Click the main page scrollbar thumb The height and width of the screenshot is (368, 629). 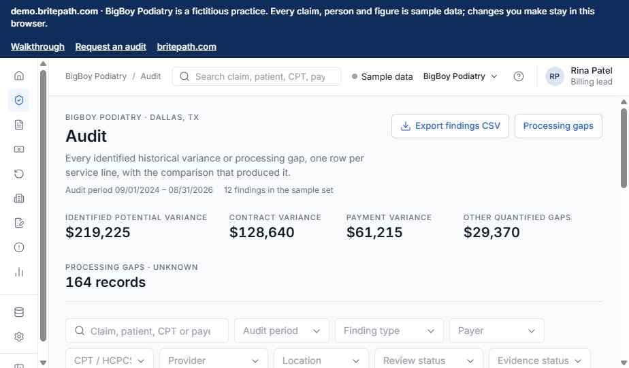[x=624, y=148]
